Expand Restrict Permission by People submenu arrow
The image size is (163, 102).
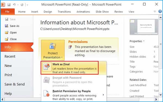tap(103, 95)
